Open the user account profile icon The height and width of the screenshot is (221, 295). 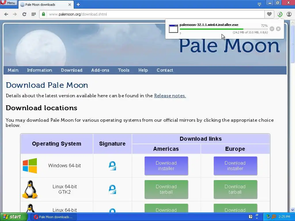tap(289, 14)
